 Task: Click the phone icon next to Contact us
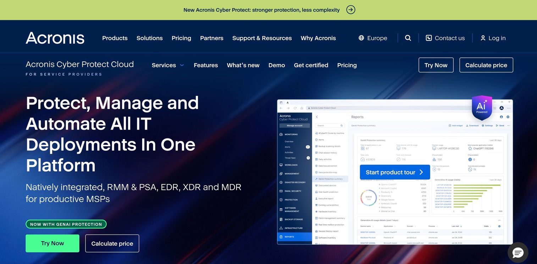pyautogui.click(x=429, y=38)
